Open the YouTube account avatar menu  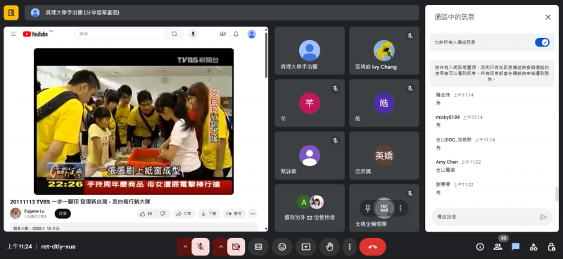(x=252, y=34)
